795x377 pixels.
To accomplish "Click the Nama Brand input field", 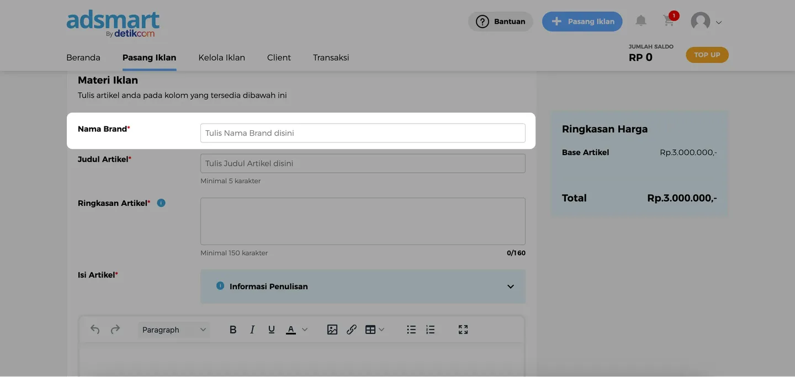I will (x=362, y=133).
